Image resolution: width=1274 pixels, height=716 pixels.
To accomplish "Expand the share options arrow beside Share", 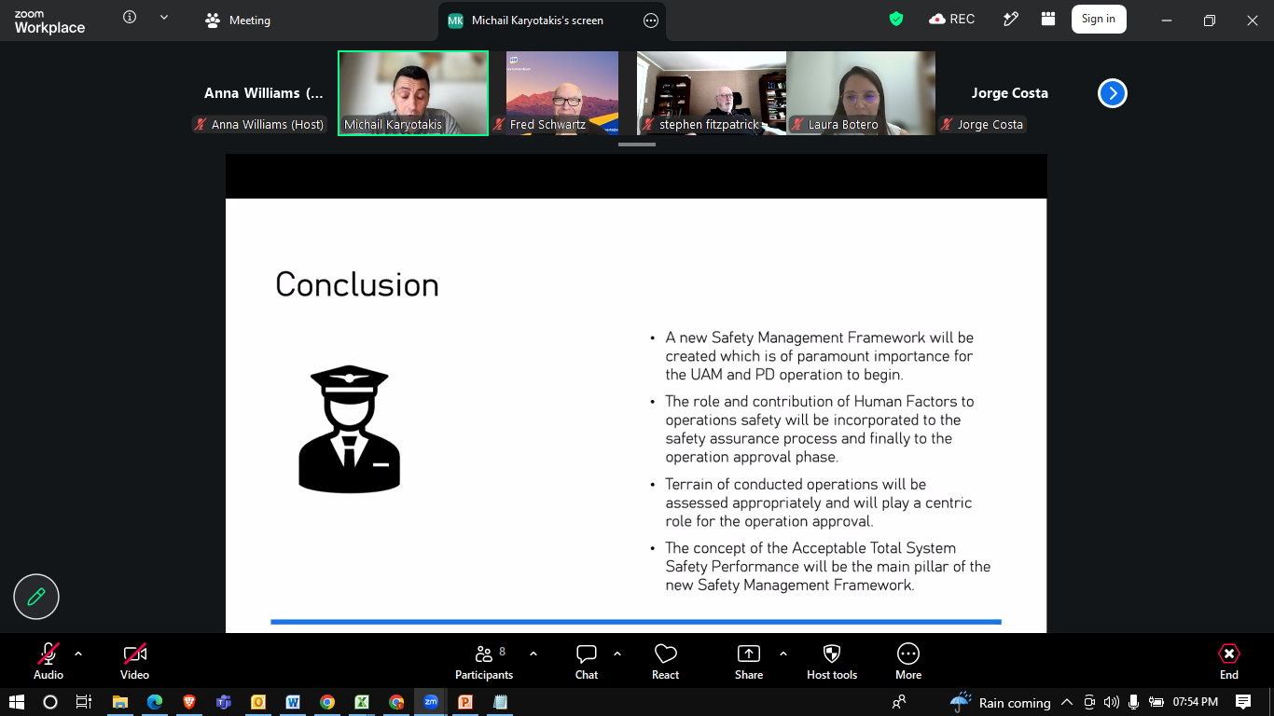I will coord(783,654).
